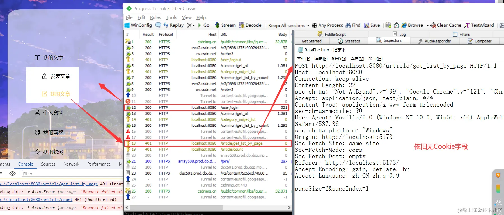Click the screenshot camera icon in toolbar

tap(388, 25)
